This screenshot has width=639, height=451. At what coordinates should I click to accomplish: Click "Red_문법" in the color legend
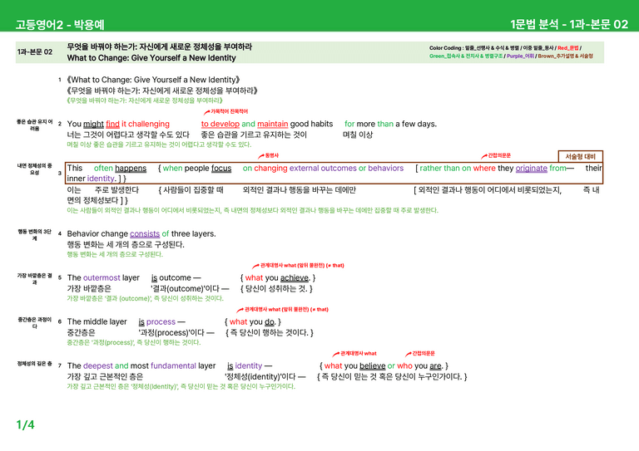click(x=568, y=48)
